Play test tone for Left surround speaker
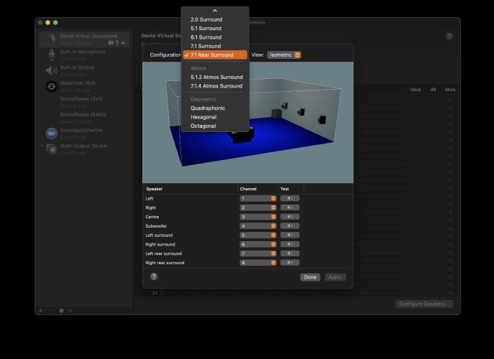The width and height of the screenshot is (494, 359). point(290,236)
